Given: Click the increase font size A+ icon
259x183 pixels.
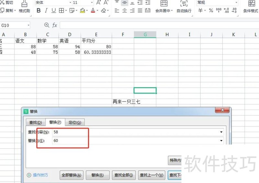Looking at the screenshot, I should coord(99,3).
